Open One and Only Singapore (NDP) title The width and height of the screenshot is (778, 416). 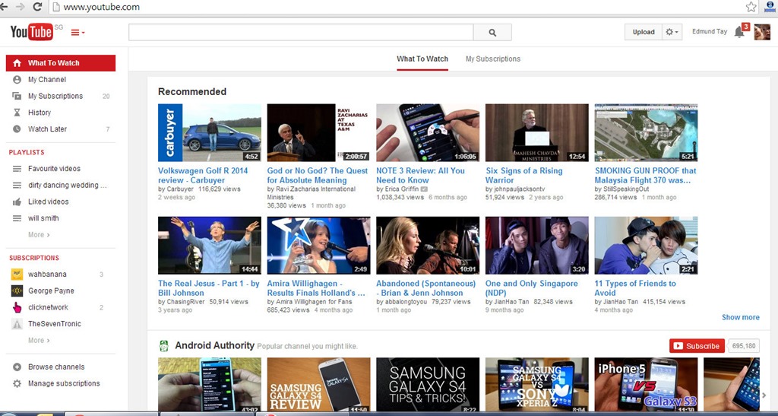click(x=531, y=288)
